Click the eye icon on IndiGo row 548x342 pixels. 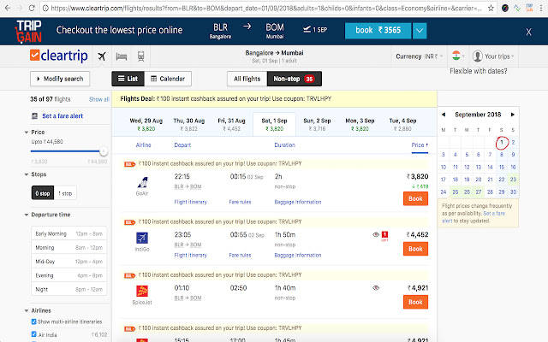(x=376, y=234)
